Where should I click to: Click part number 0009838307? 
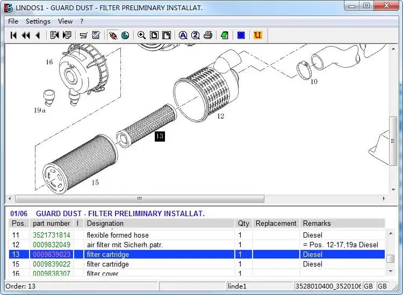click(x=52, y=274)
